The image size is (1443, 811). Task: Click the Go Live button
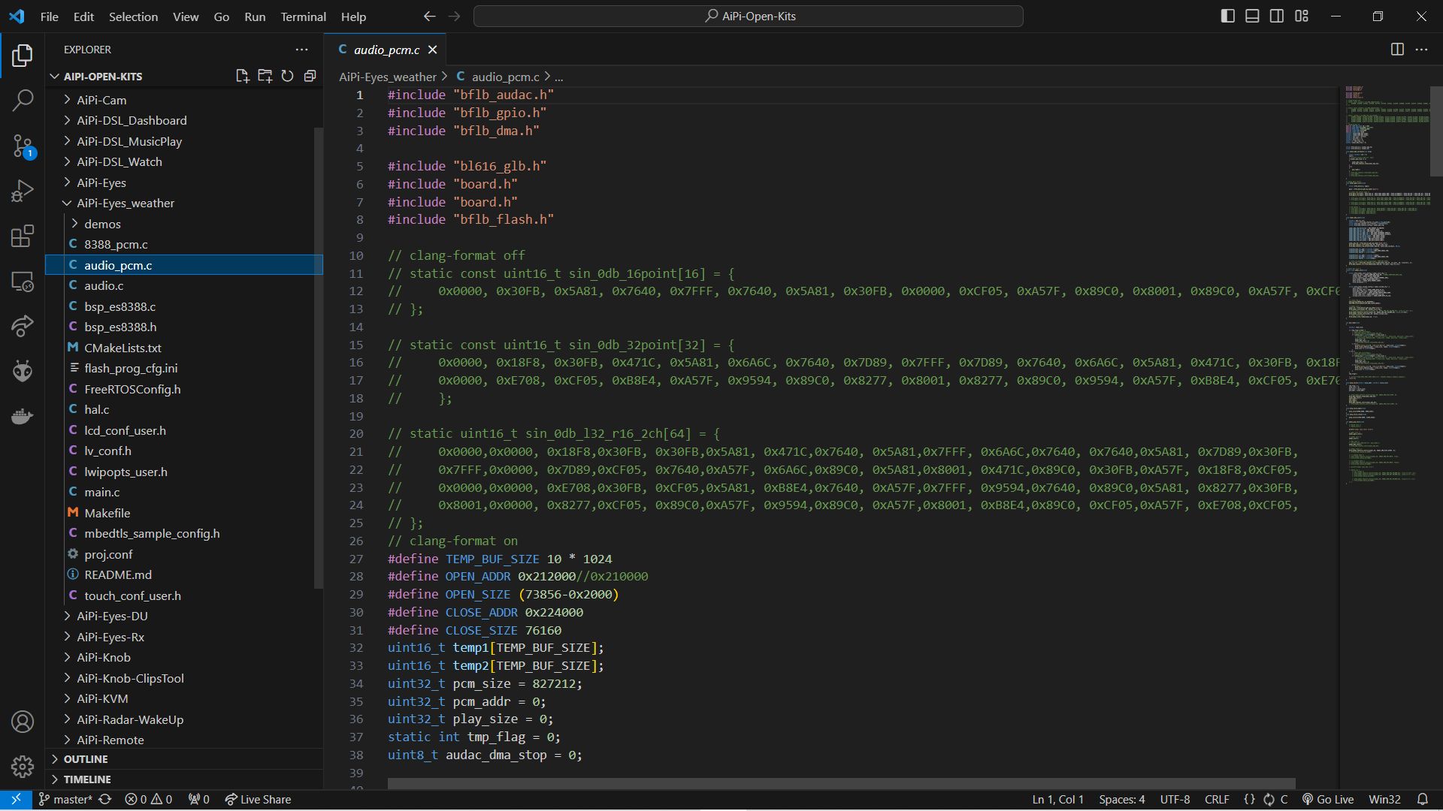[1327, 799]
